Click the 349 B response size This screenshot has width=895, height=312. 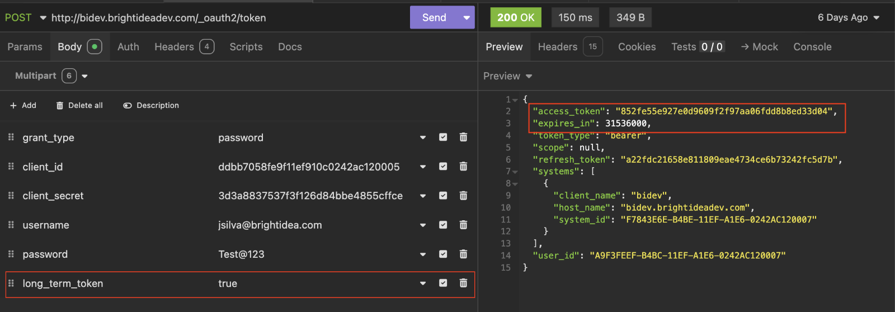(630, 17)
